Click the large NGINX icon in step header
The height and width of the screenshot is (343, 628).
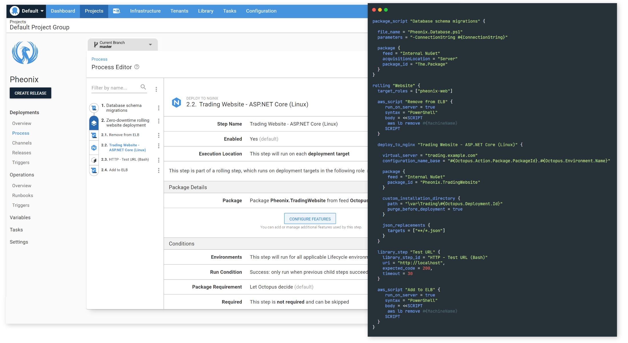click(176, 102)
